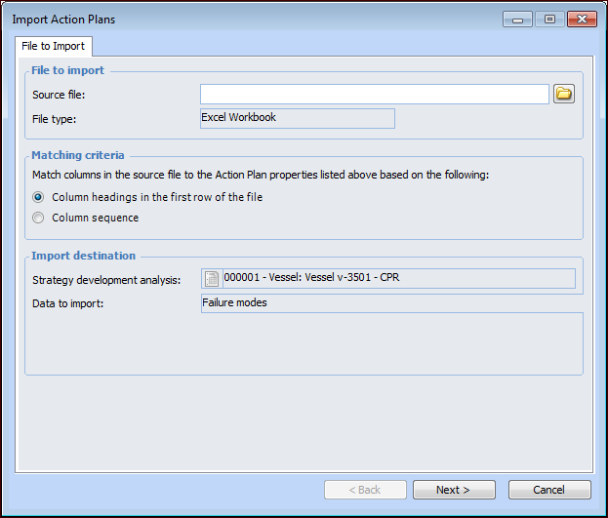Click the strategy development analysis document icon

point(212,279)
